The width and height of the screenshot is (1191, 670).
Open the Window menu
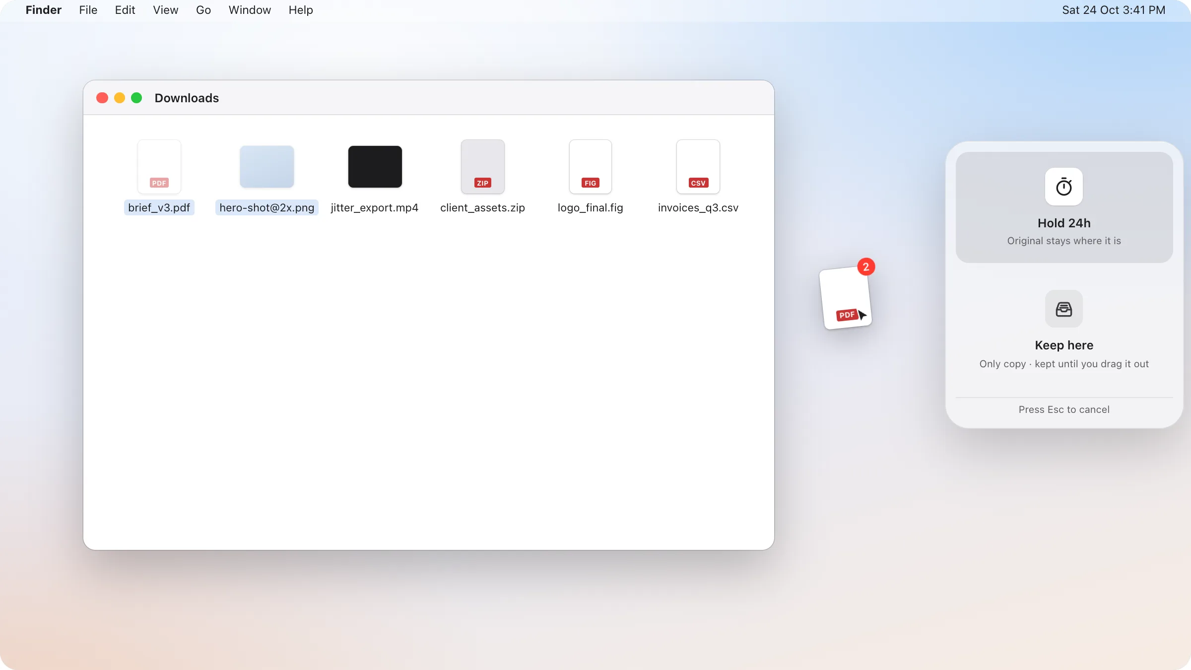[x=250, y=10]
